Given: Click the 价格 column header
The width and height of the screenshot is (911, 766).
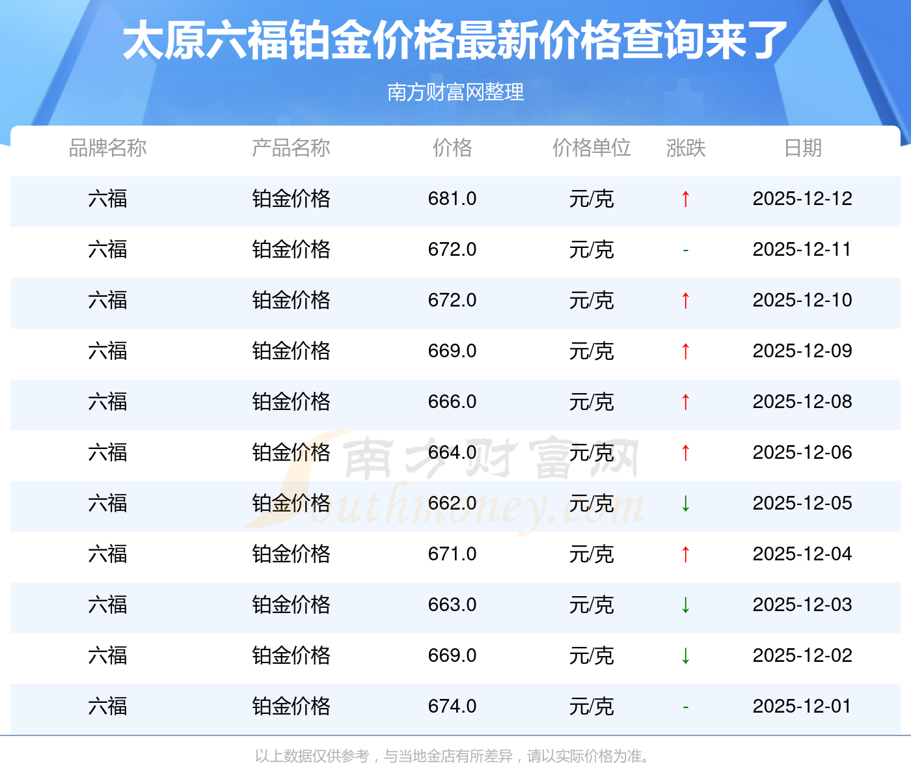Looking at the screenshot, I should click(x=452, y=148).
